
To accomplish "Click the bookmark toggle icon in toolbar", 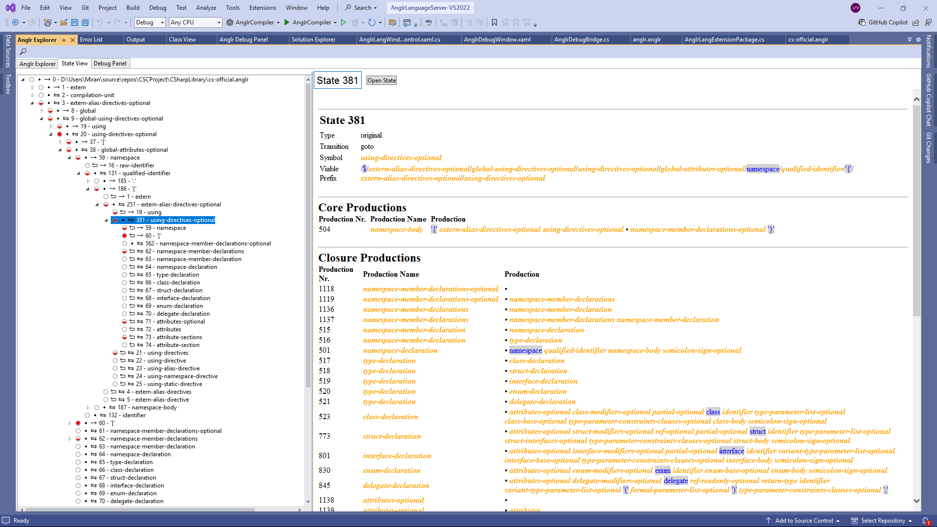I will (x=494, y=22).
